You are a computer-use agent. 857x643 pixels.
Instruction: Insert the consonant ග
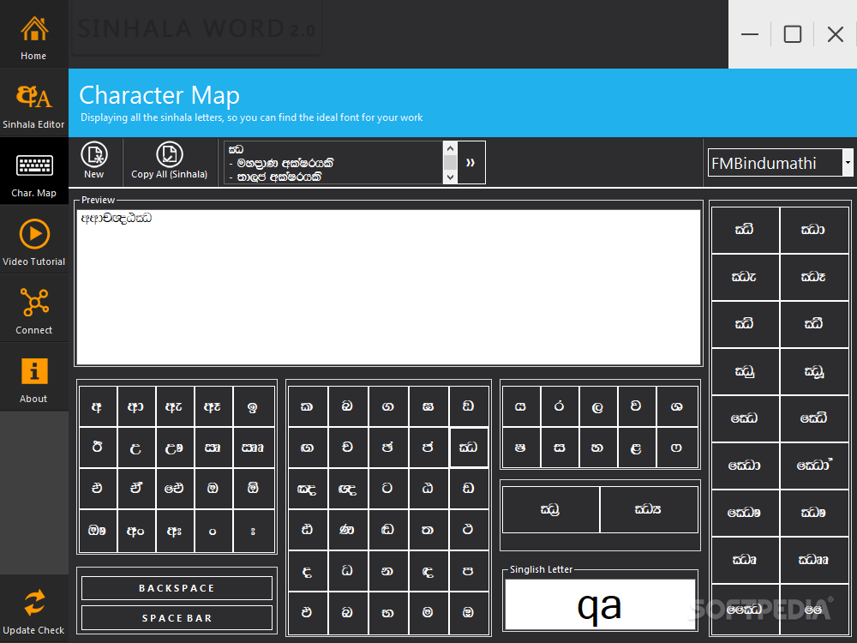tap(388, 406)
